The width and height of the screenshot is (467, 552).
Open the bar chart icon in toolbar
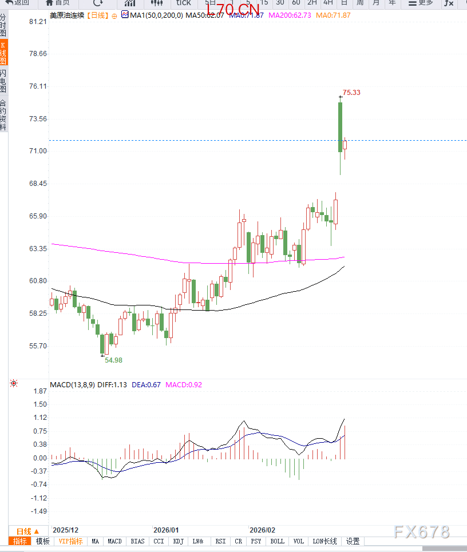pyautogui.click(x=130, y=3)
